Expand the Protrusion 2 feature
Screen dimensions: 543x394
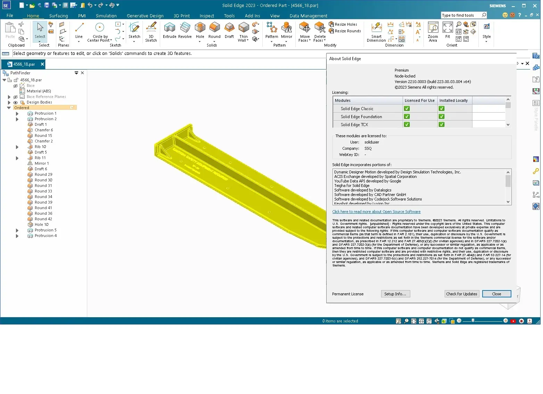pos(17,119)
